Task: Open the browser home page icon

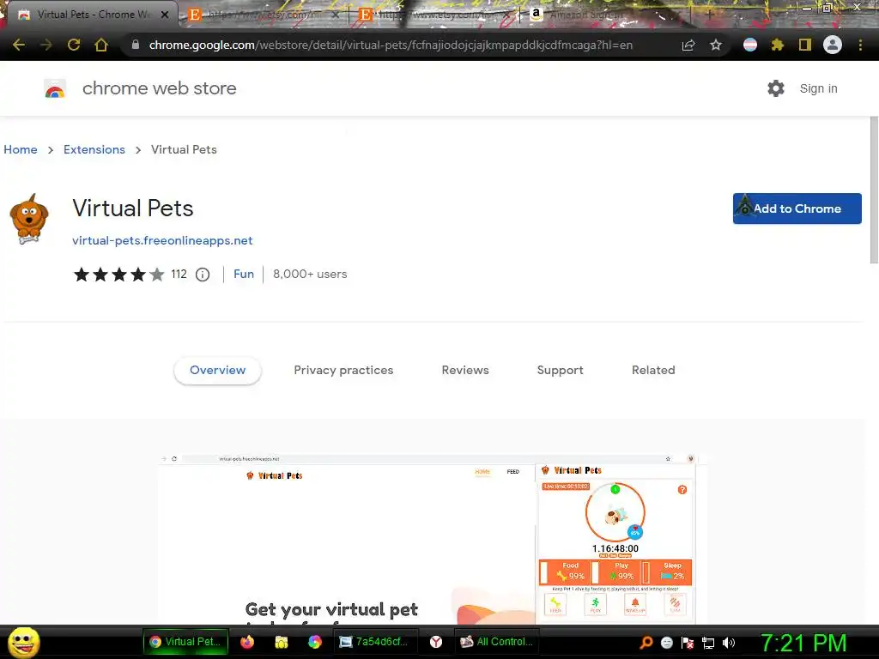Action: (101, 45)
